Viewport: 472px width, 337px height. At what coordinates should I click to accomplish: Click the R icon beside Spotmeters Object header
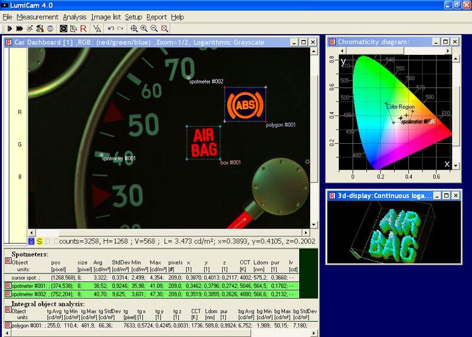(x=8, y=261)
